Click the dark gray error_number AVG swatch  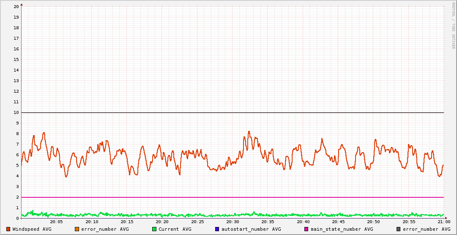tap(399, 229)
